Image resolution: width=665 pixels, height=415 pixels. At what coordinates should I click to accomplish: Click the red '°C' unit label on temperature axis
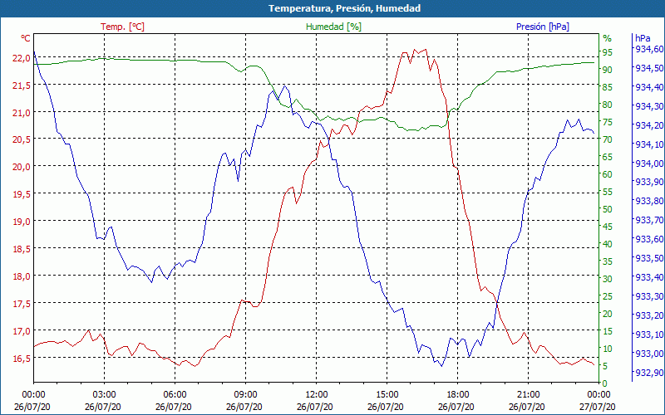click(x=26, y=38)
